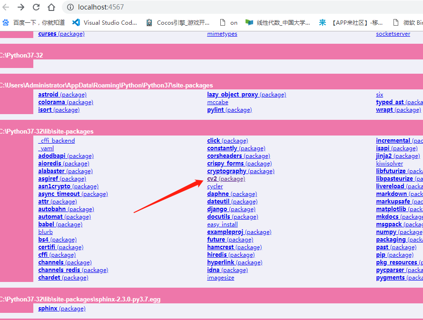Open the certifi package link

[61, 247]
